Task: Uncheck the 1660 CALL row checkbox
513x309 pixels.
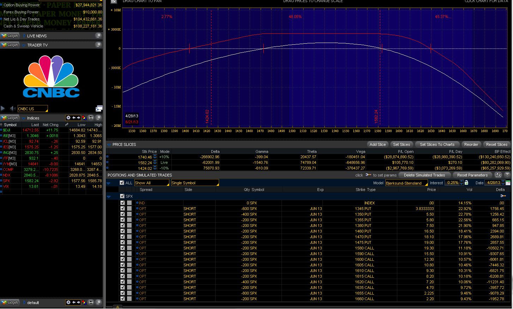Action: coord(123,299)
